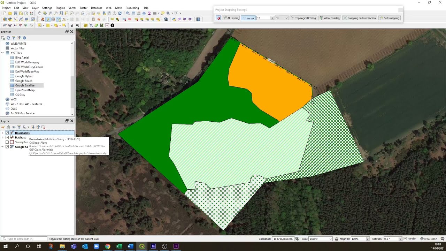Click Filter Legend funnel icon in Layers

coord(19,127)
